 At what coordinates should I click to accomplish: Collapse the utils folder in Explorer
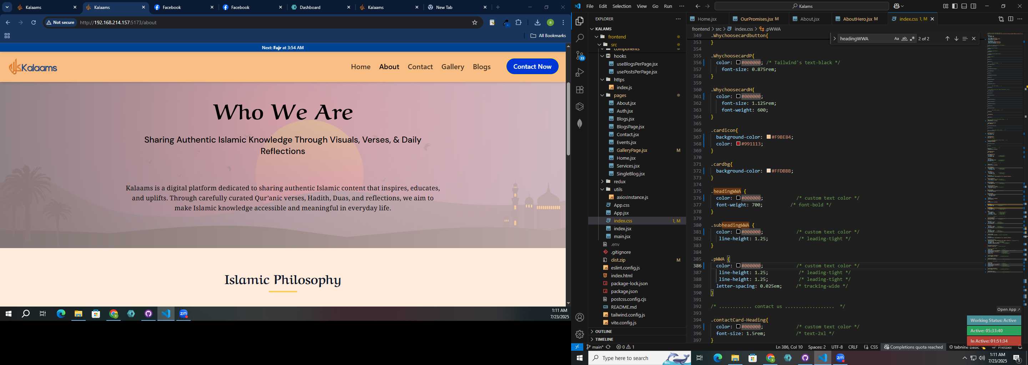(602, 189)
